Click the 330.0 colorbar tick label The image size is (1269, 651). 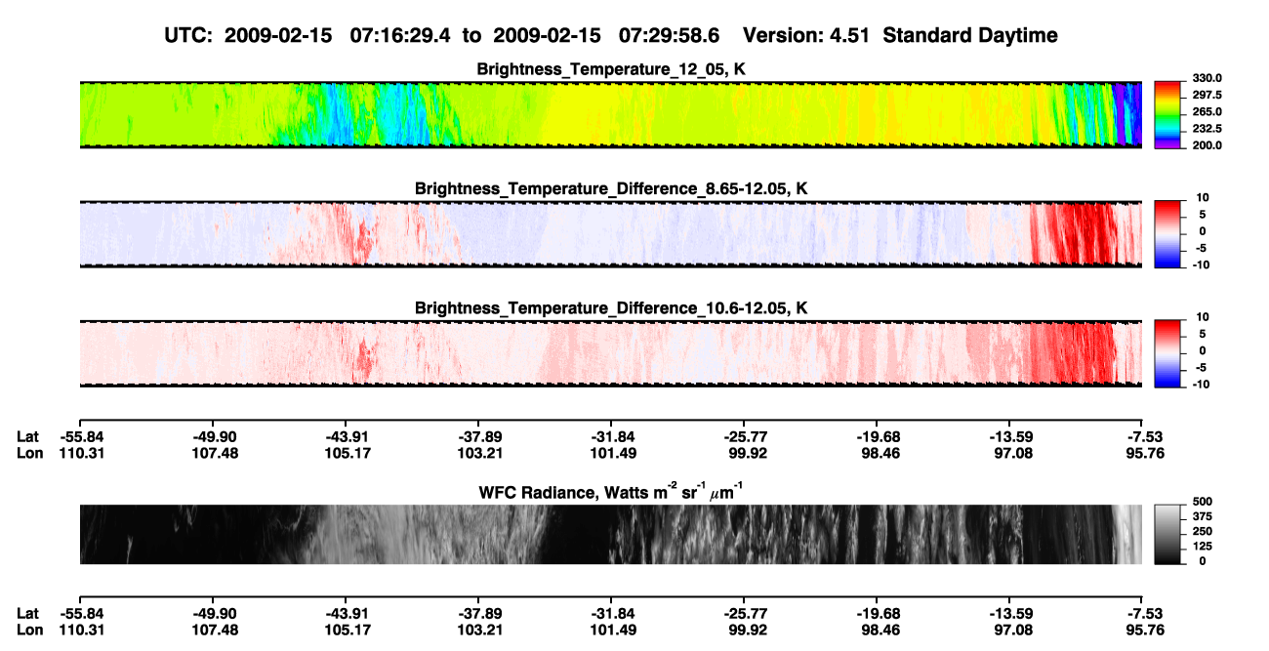pos(1208,78)
